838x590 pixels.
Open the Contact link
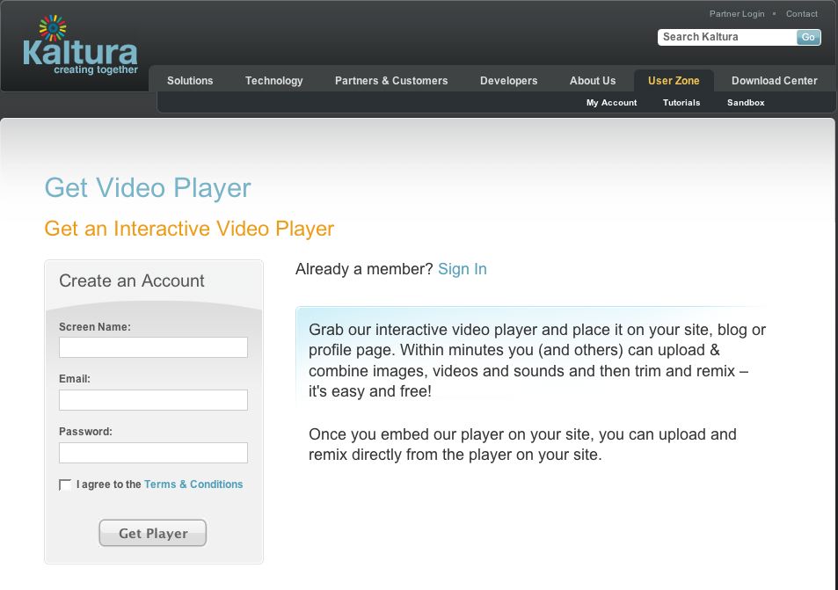click(x=801, y=14)
